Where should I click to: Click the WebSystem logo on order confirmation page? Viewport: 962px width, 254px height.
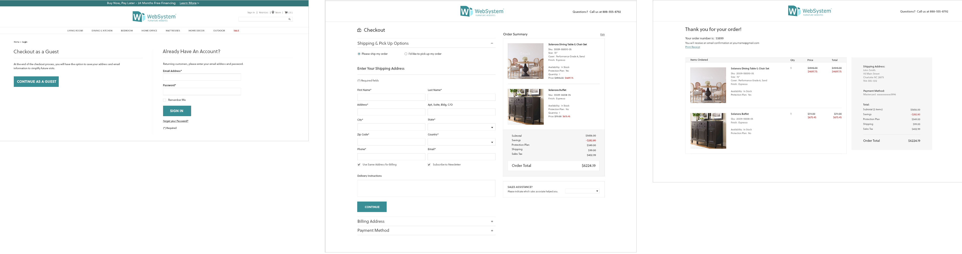click(x=810, y=11)
